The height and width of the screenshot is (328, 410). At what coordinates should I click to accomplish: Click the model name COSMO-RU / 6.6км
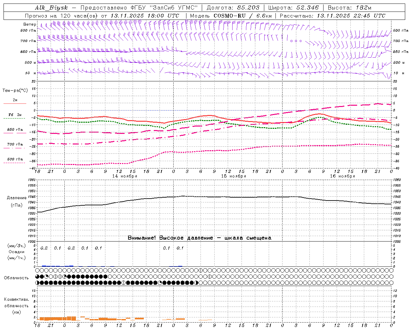point(242,16)
